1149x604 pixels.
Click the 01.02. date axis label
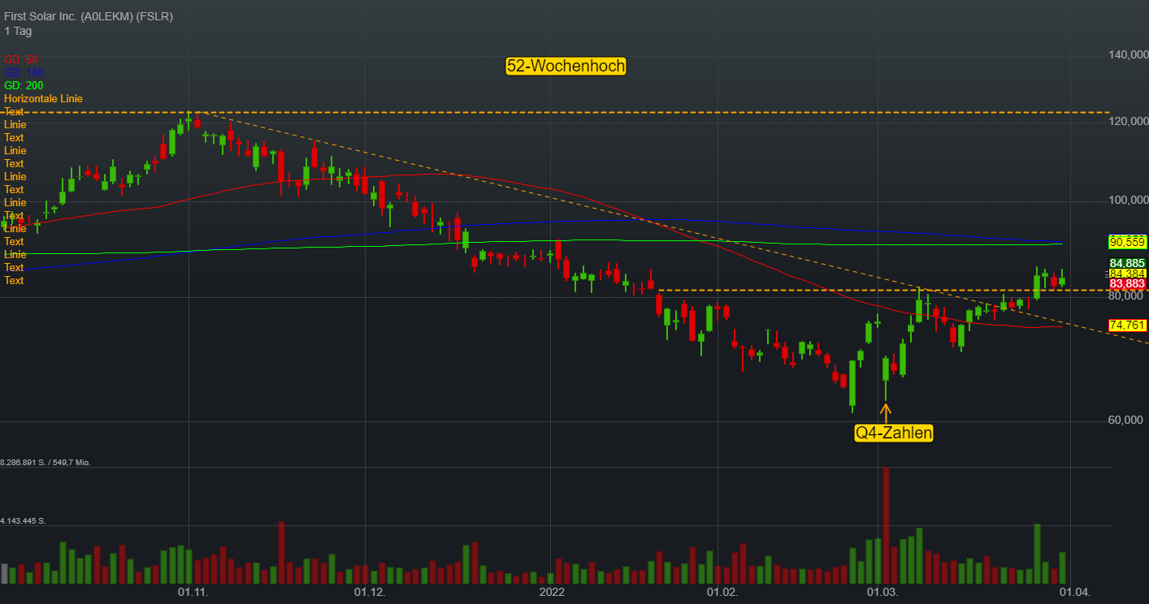722,593
